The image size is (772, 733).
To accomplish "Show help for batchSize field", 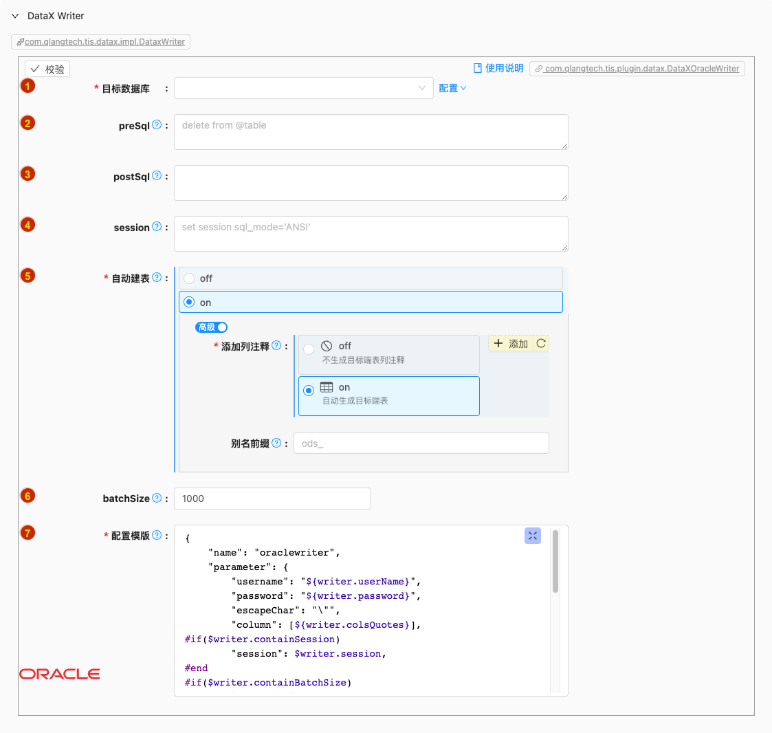I will (157, 498).
